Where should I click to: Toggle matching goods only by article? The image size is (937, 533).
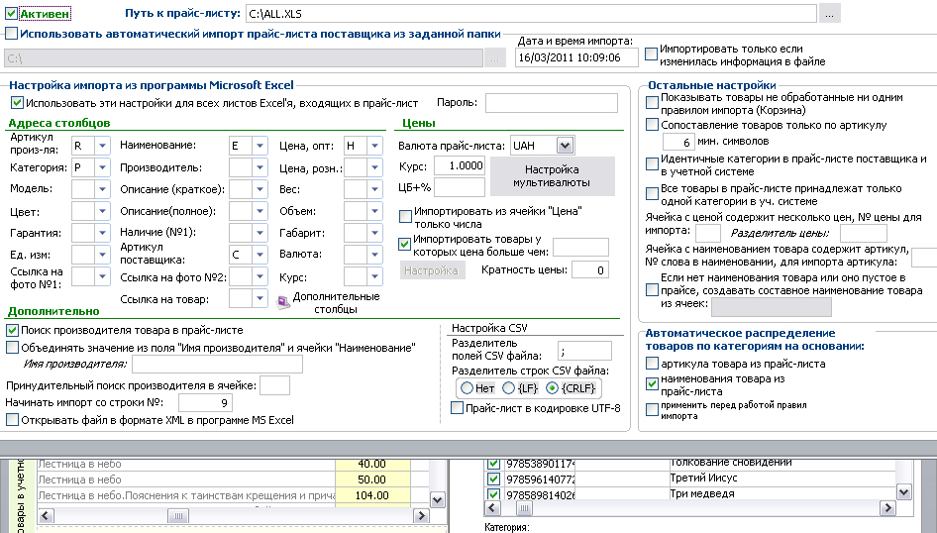tap(653, 125)
